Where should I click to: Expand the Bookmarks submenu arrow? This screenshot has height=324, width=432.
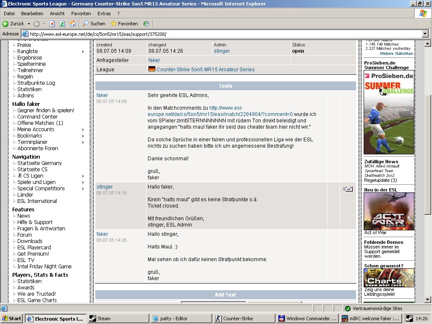83,136
